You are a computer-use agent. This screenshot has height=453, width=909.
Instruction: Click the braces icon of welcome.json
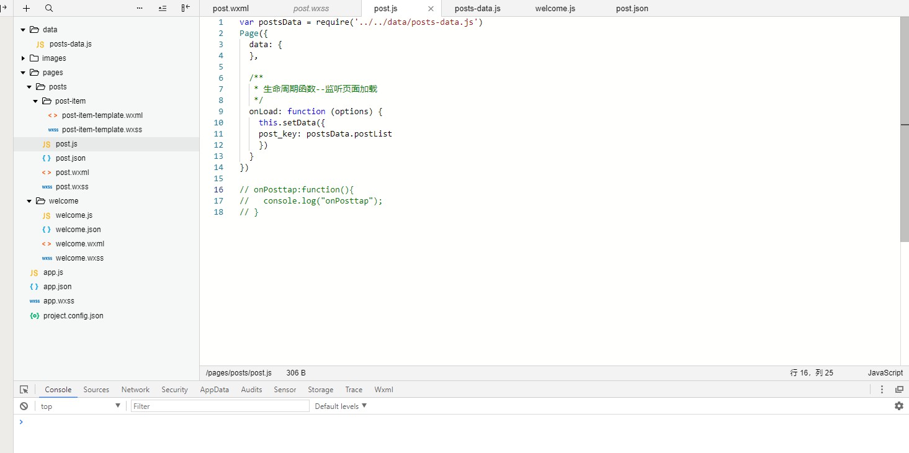tap(47, 230)
